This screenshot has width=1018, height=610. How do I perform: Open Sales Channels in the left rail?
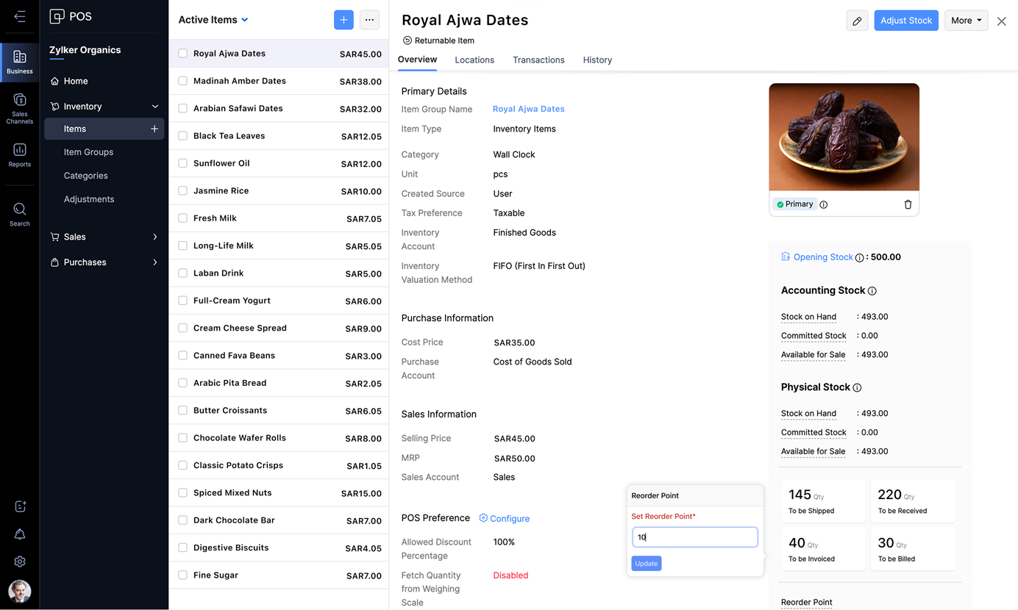pos(20,108)
